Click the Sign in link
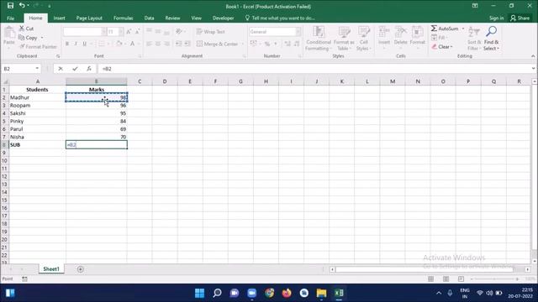The width and height of the screenshot is (538, 302). pyautogui.click(x=496, y=18)
